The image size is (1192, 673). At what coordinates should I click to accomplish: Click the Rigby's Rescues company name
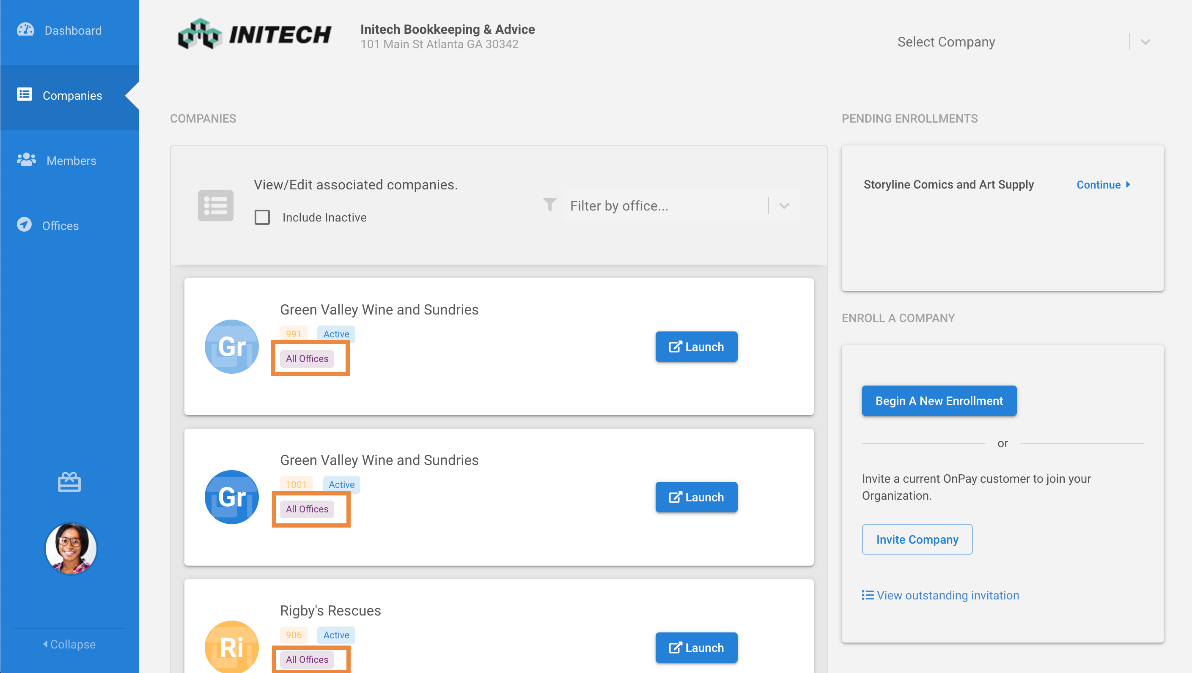click(330, 610)
